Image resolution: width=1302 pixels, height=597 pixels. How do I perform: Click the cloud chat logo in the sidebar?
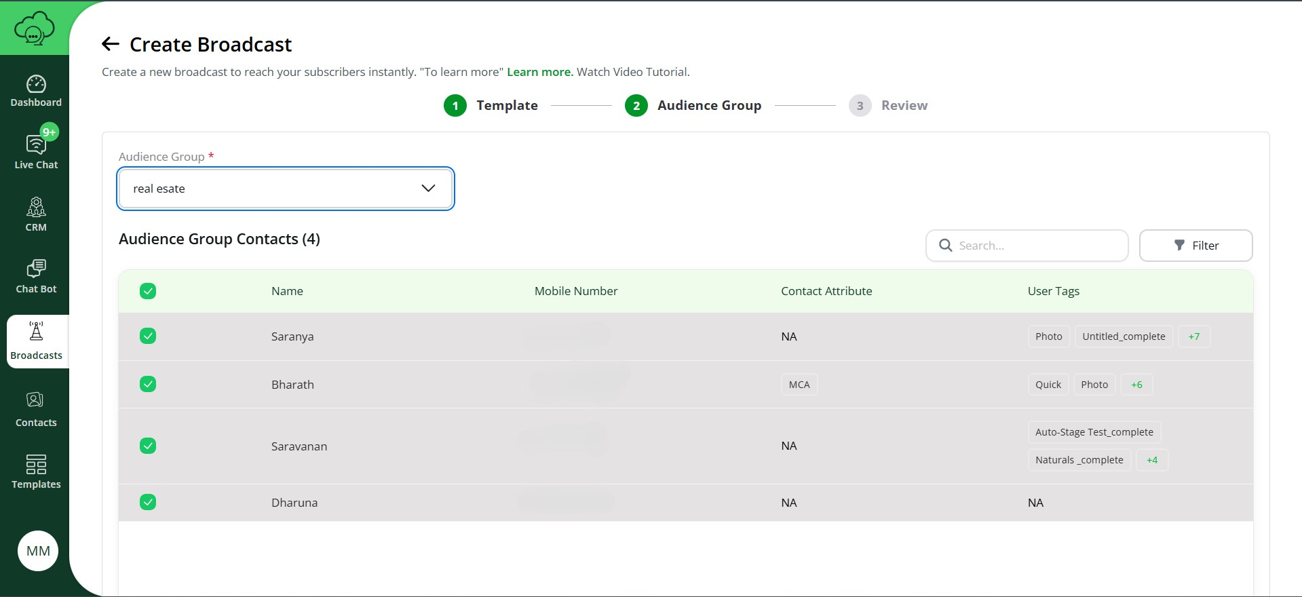[x=34, y=28]
